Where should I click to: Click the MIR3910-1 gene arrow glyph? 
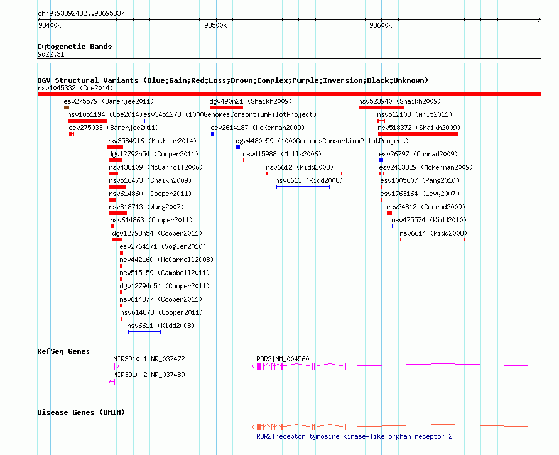[x=116, y=366]
